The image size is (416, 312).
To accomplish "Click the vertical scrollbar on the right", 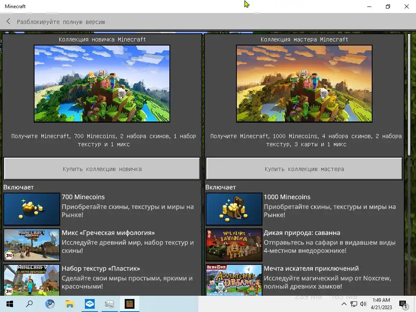I will click(x=409, y=94).
